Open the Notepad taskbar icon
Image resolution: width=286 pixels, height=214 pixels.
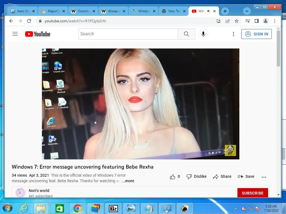click(x=149, y=208)
